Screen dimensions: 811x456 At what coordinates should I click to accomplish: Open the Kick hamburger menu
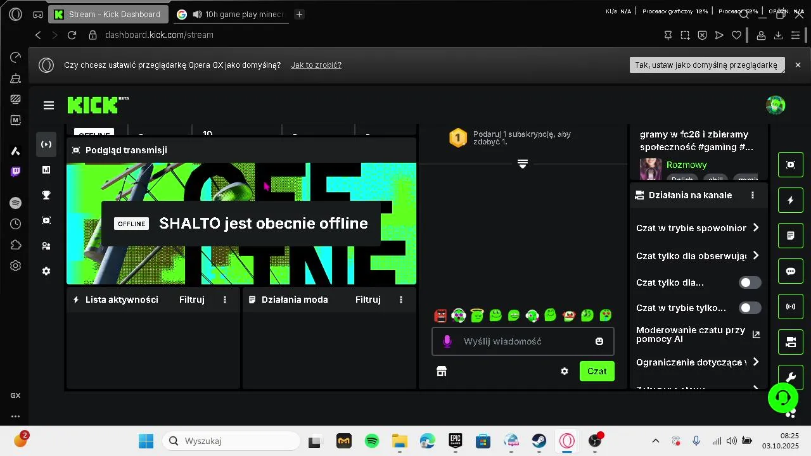pos(49,105)
